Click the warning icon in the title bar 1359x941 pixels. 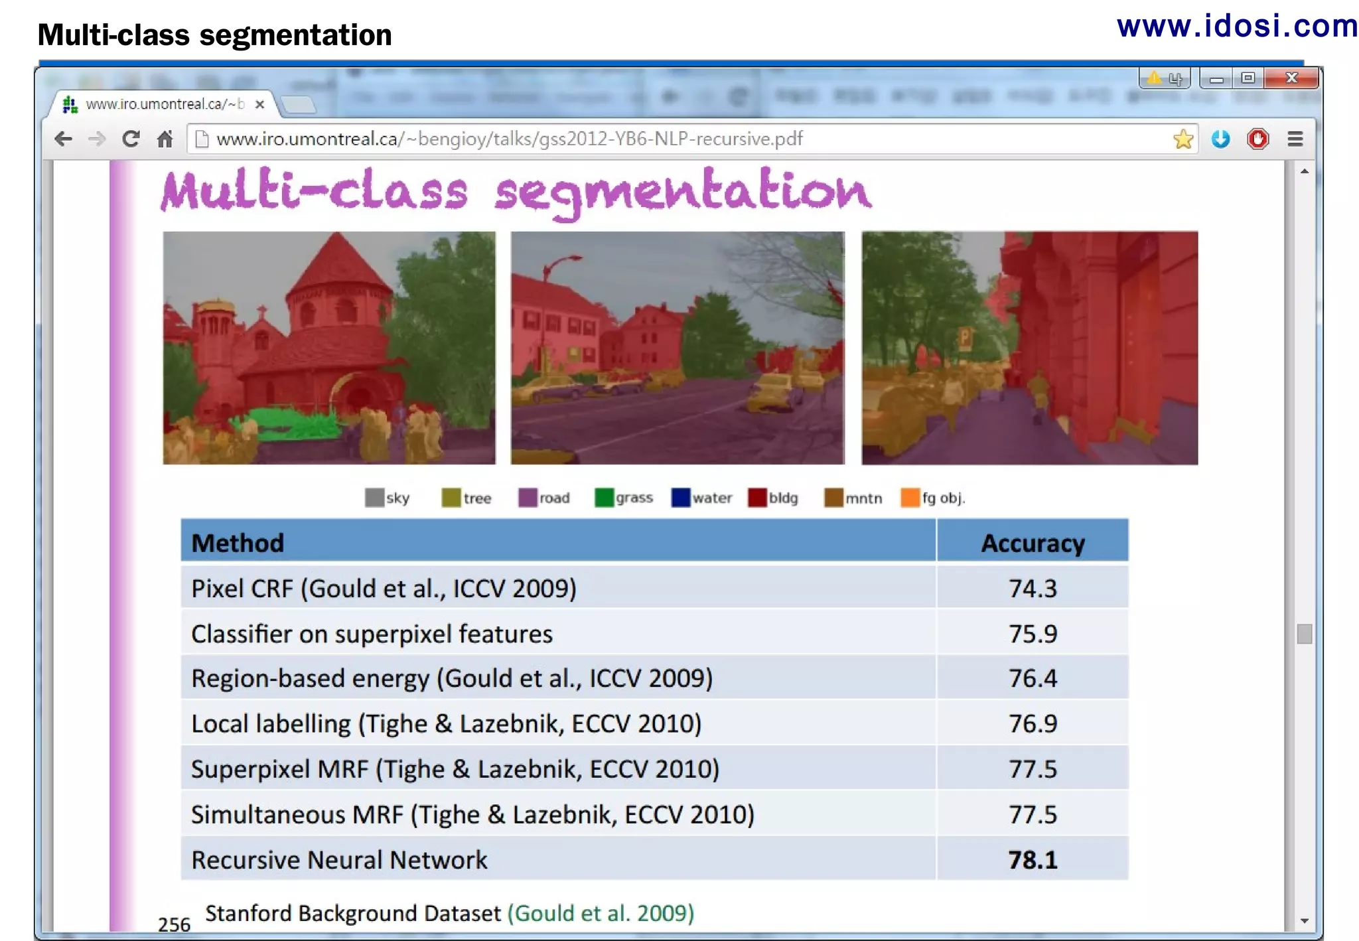click(1154, 78)
